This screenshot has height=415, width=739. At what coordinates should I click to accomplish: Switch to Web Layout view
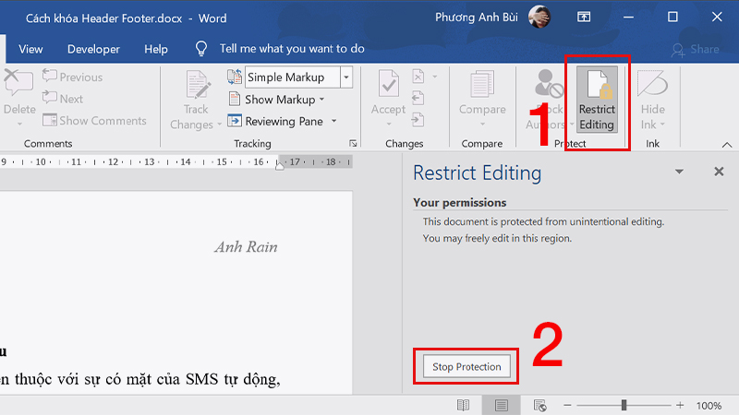(539, 405)
